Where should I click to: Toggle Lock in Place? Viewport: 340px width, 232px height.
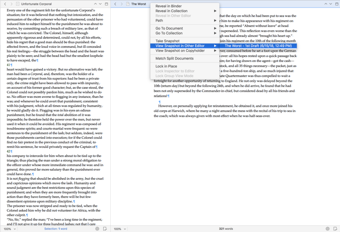click(x=185, y=66)
